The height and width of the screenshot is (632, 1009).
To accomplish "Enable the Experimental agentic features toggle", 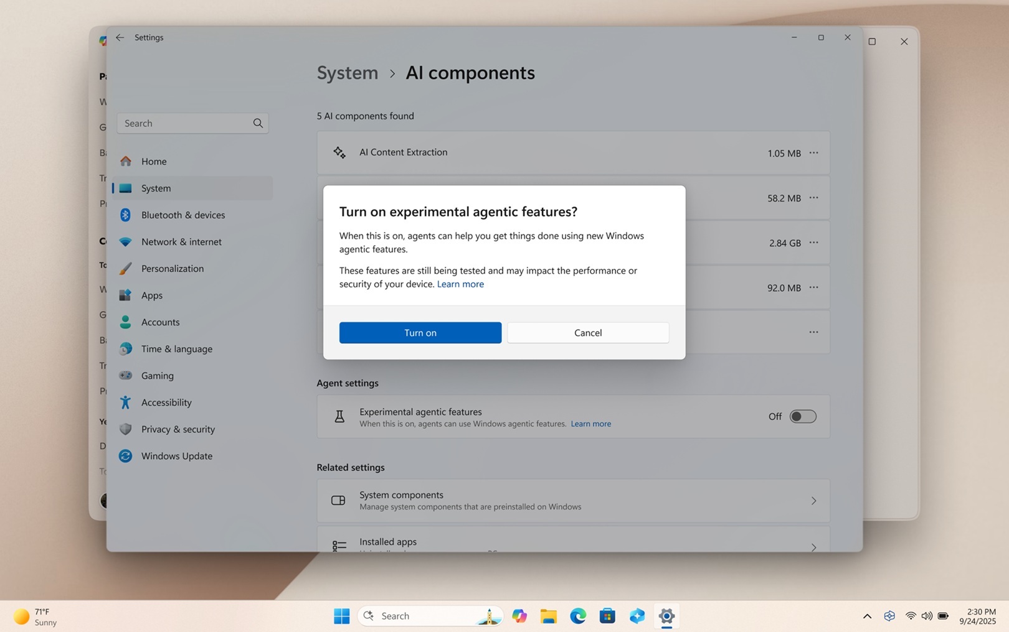I will click(x=803, y=416).
